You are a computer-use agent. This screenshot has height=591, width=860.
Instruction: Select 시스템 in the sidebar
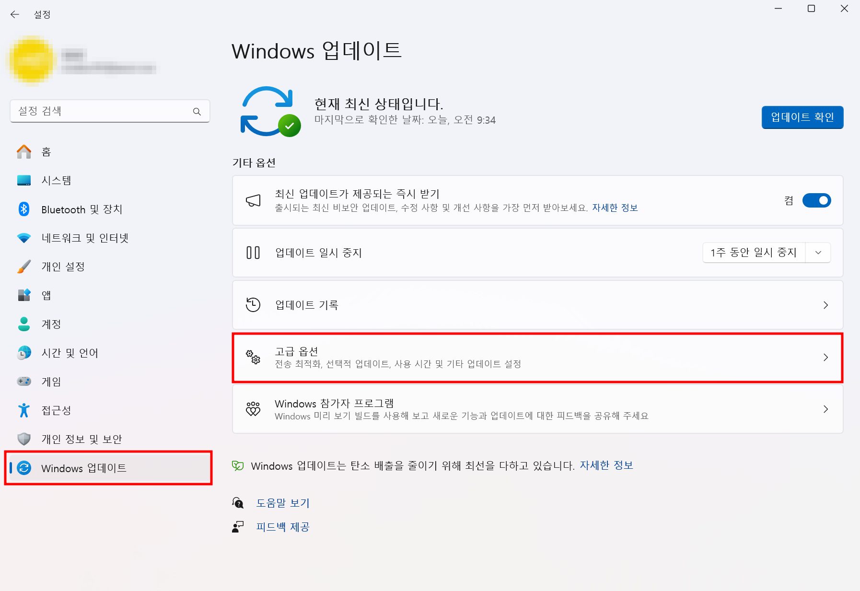click(x=110, y=180)
